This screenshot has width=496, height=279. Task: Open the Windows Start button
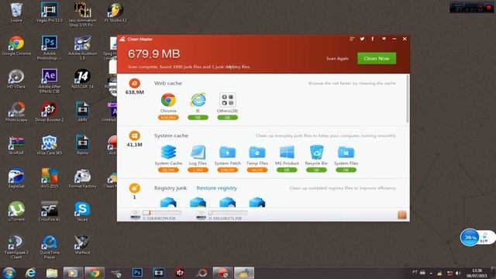(9, 273)
